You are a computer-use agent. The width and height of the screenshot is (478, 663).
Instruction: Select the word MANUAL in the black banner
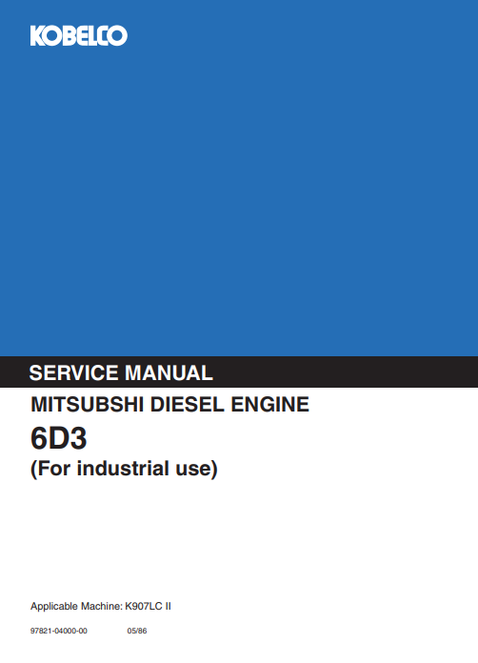tap(169, 373)
